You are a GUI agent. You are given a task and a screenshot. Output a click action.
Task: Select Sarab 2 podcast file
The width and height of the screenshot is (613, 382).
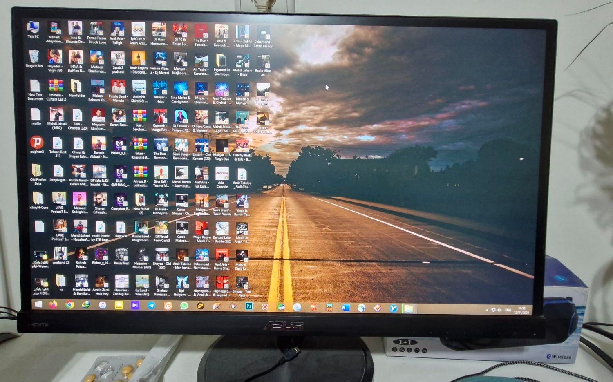coord(118,63)
